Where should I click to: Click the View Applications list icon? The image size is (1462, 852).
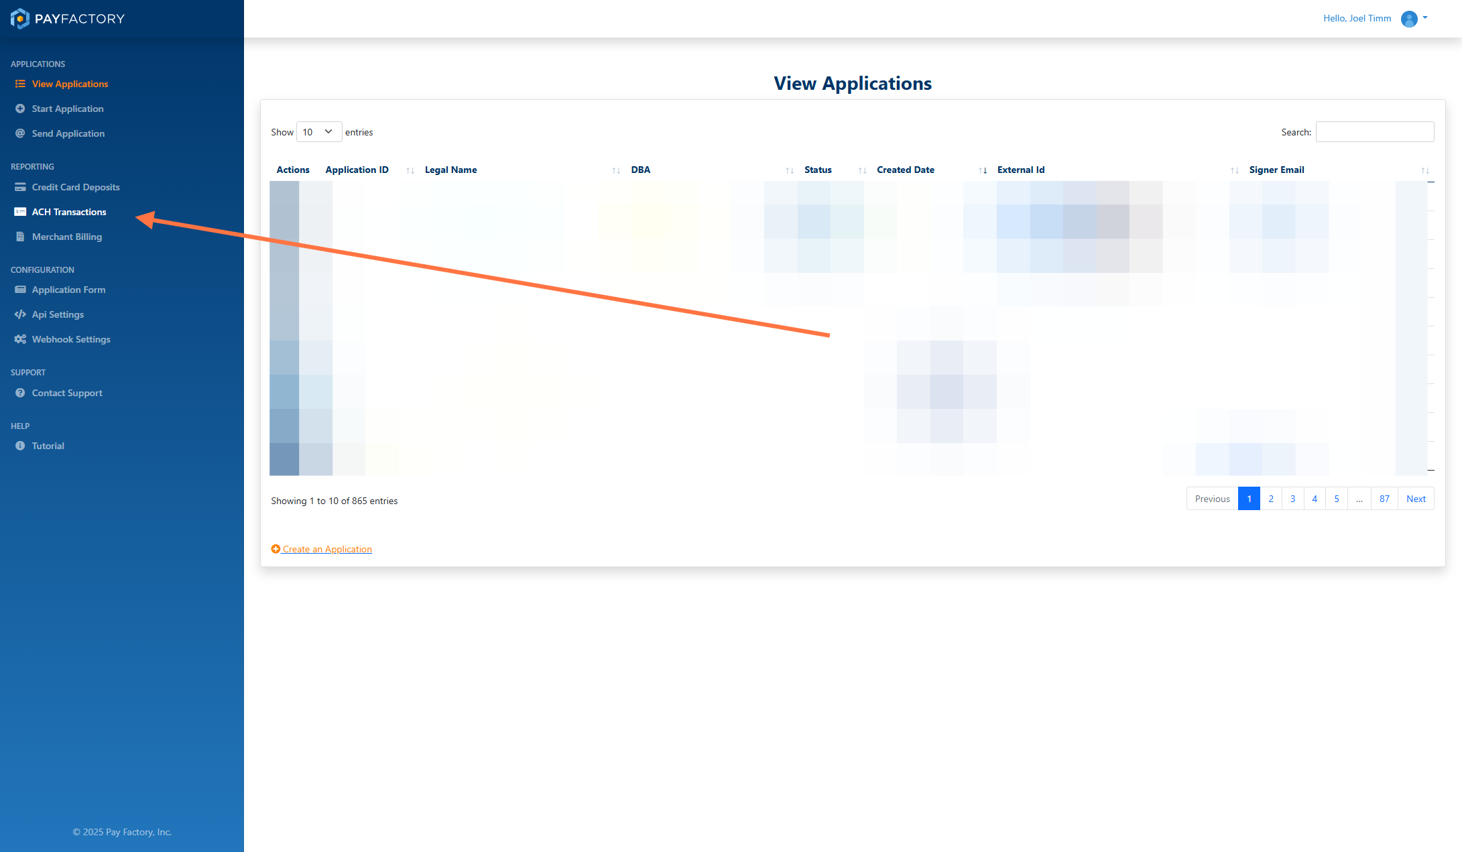[x=20, y=84]
